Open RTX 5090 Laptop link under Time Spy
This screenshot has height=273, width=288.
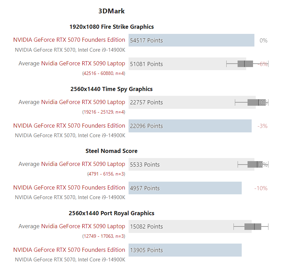pos(83,102)
